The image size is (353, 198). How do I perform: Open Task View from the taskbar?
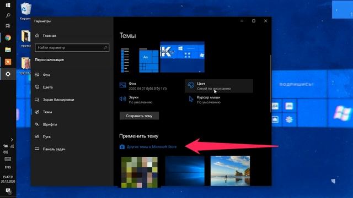point(8,26)
